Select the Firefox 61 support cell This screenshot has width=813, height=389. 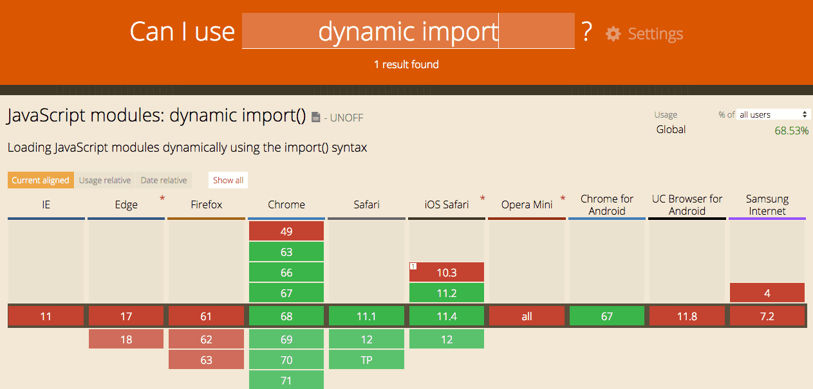tap(206, 316)
